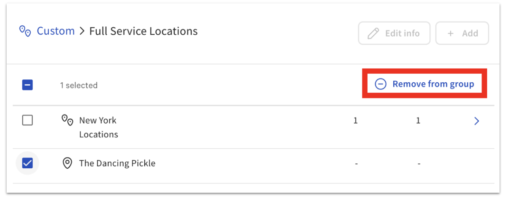This screenshot has width=507, height=201.
Task: Click the minus circle icon for removal
Action: [380, 84]
